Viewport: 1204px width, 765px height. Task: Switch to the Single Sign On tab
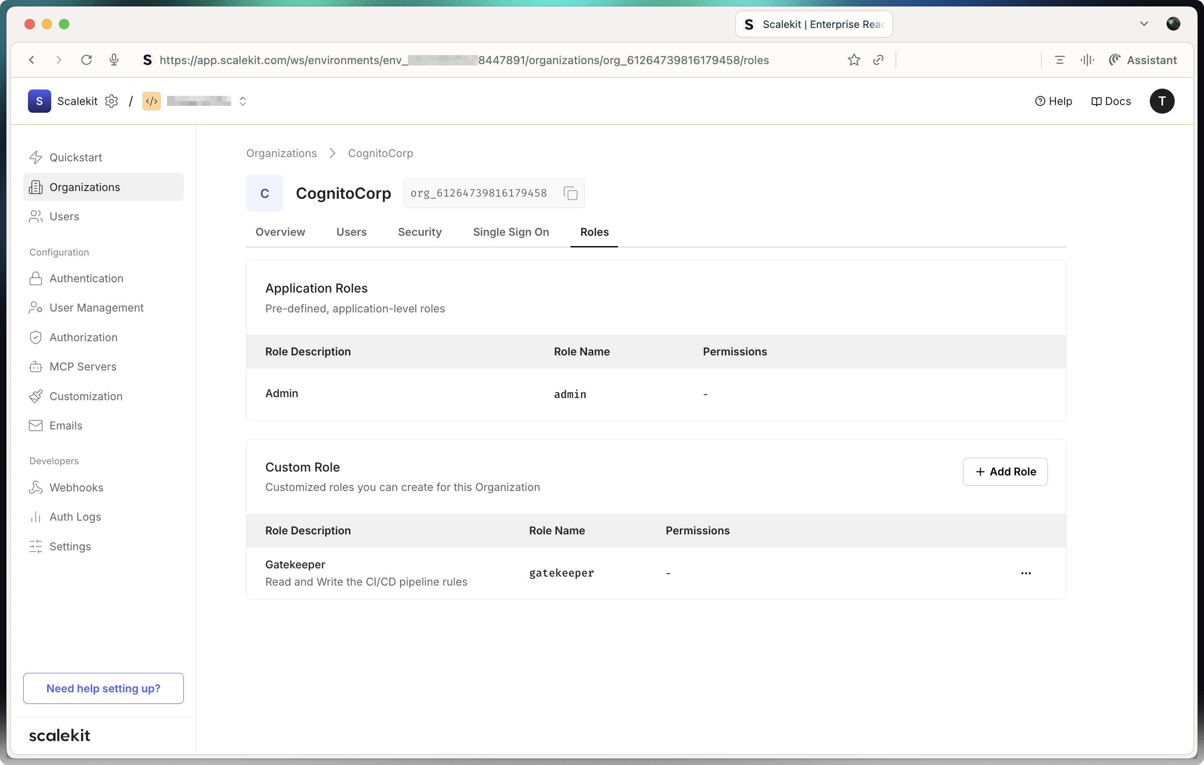point(510,232)
